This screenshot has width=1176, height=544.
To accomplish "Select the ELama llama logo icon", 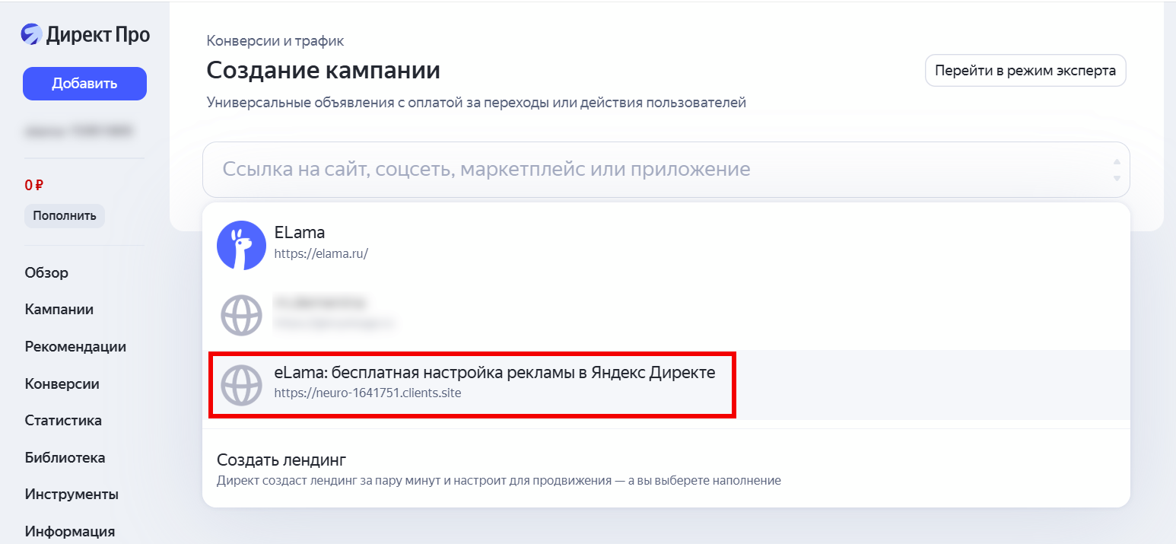I will point(241,245).
